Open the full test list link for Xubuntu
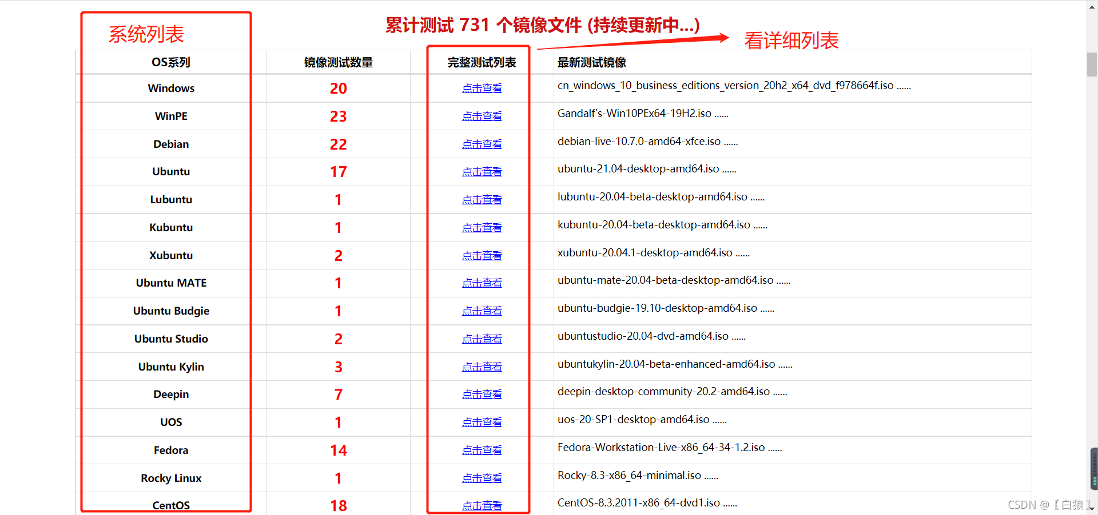The height and width of the screenshot is (515, 1098). (482, 255)
